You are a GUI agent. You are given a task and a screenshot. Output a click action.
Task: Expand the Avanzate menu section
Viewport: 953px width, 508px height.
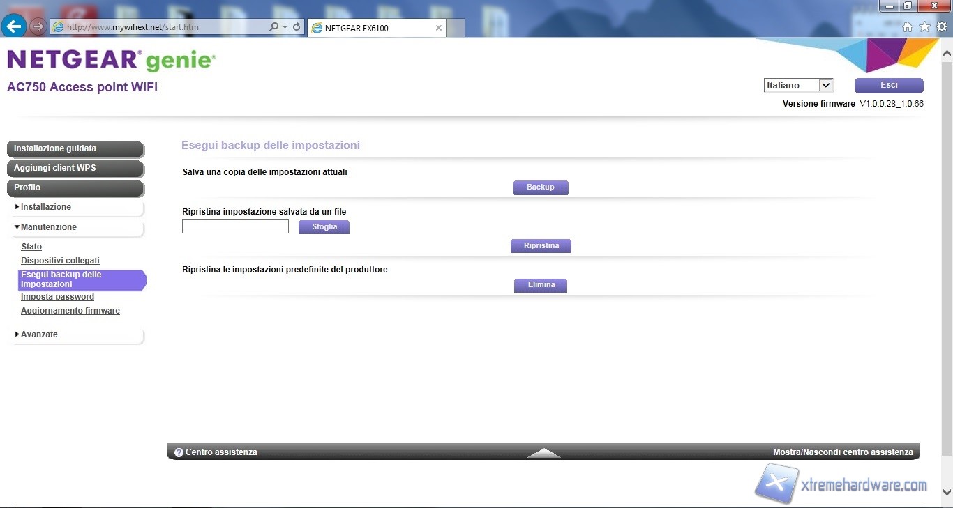(39, 334)
